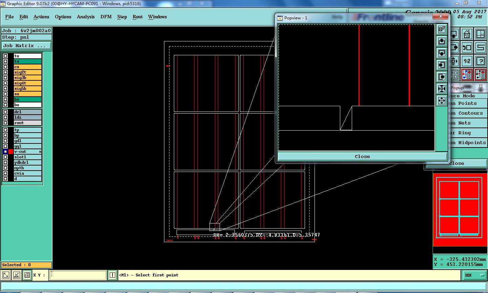Open the Options menu
Viewport: 488px width, 293px height.
[x=63, y=17]
